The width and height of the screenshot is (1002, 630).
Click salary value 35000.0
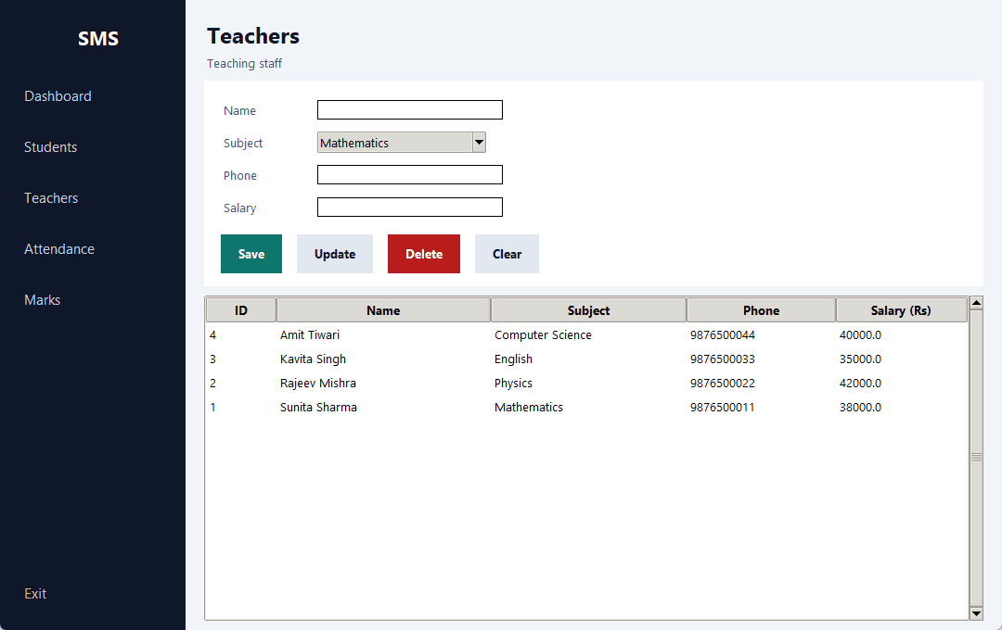[x=860, y=359]
